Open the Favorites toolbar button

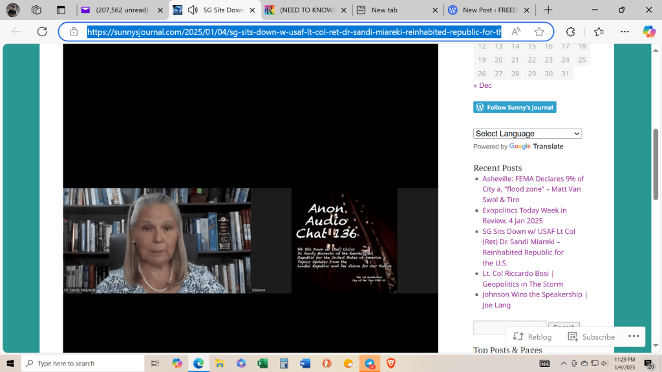[x=599, y=32]
